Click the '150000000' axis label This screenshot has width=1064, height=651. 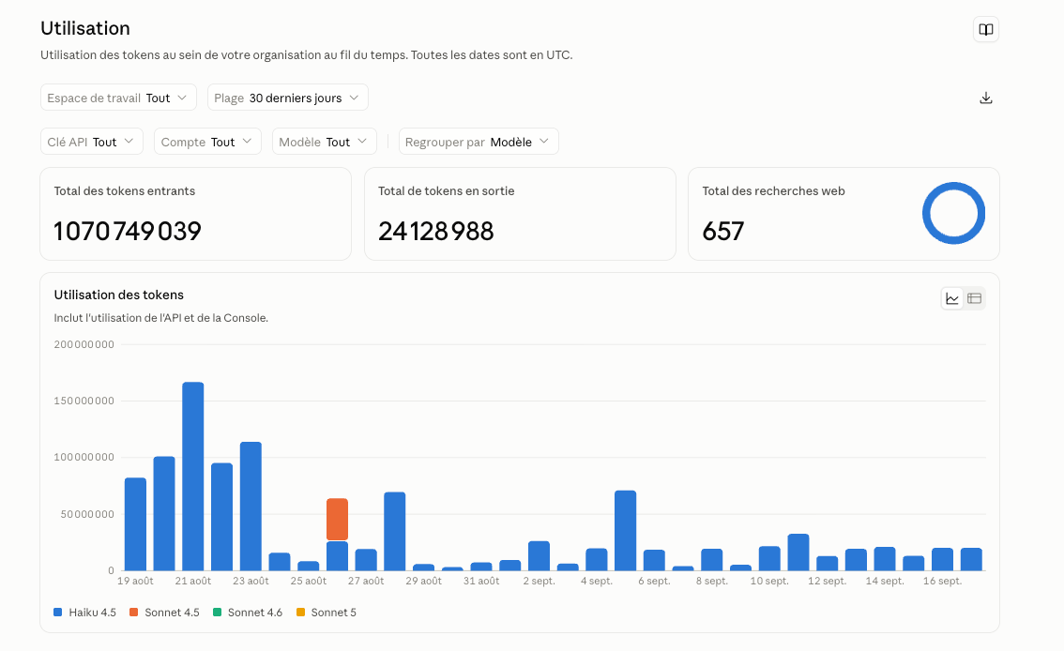coord(84,401)
